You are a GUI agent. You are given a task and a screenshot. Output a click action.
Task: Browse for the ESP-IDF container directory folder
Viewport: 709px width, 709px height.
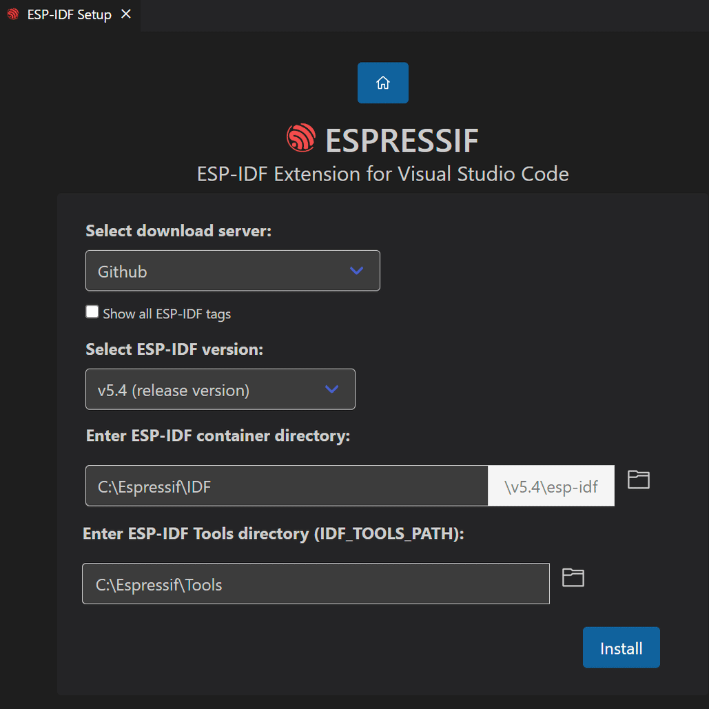pyautogui.click(x=639, y=480)
